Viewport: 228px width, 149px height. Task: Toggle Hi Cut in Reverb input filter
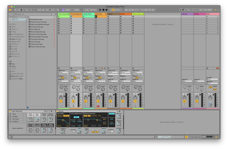tap(66, 116)
